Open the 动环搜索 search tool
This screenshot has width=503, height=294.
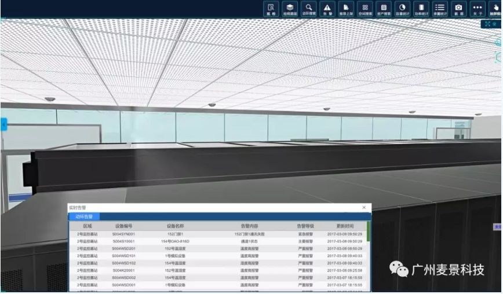(x=309, y=9)
